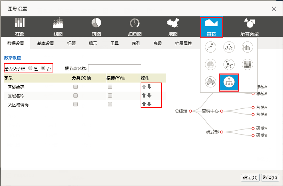The height and width of the screenshot is (186, 283).
Task: Move 区域名称 field down
Action: [149, 95]
